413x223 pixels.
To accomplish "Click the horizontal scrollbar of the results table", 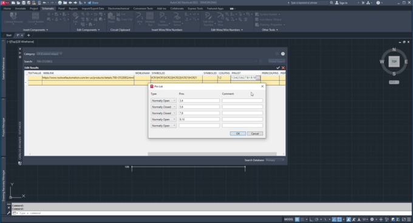I will (212, 154).
